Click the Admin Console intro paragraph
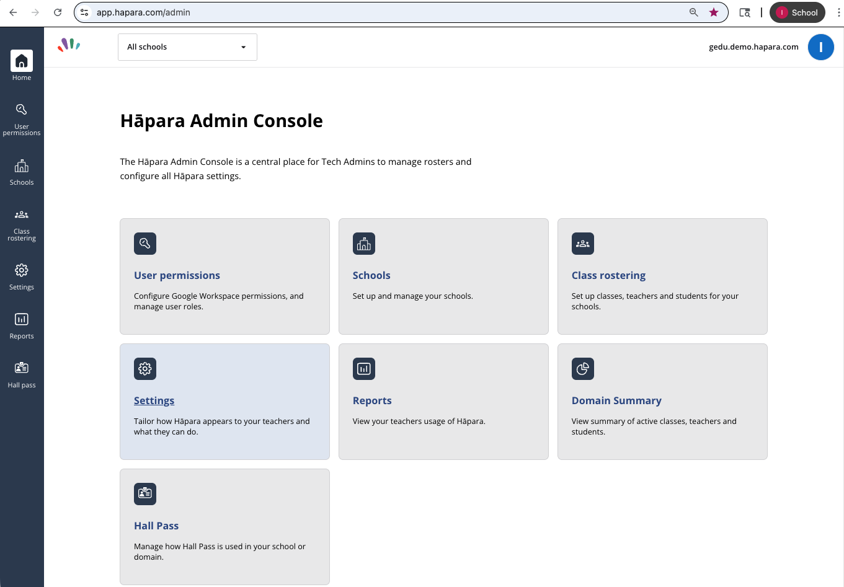This screenshot has height=587, width=844. pos(296,169)
